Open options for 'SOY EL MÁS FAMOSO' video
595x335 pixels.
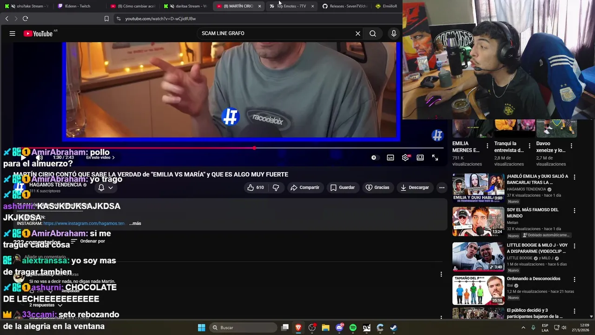[575, 211]
